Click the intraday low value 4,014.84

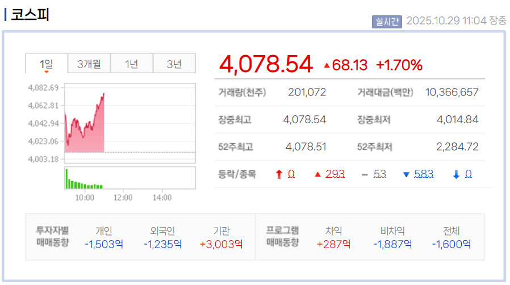point(457,120)
